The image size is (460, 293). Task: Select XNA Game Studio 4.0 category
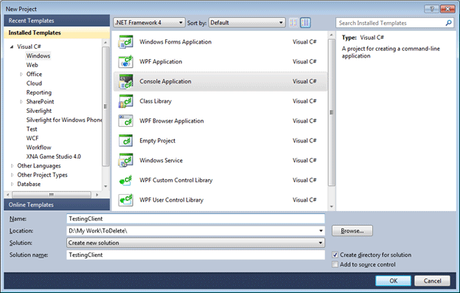click(53, 156)
